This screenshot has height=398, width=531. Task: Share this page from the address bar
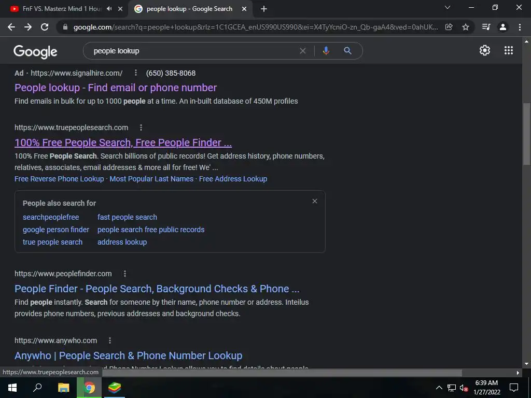tap(449, 27)
